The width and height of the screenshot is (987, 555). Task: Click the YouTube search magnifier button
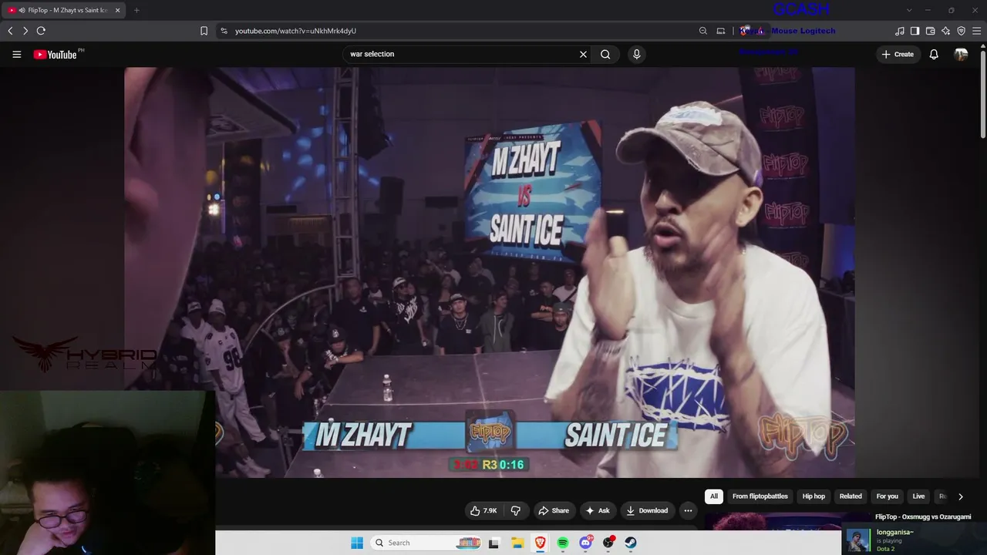click(x=605, y=54)
